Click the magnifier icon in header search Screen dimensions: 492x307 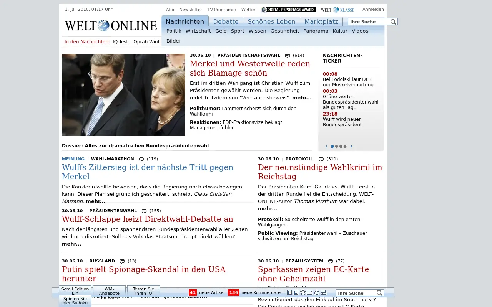393,22
